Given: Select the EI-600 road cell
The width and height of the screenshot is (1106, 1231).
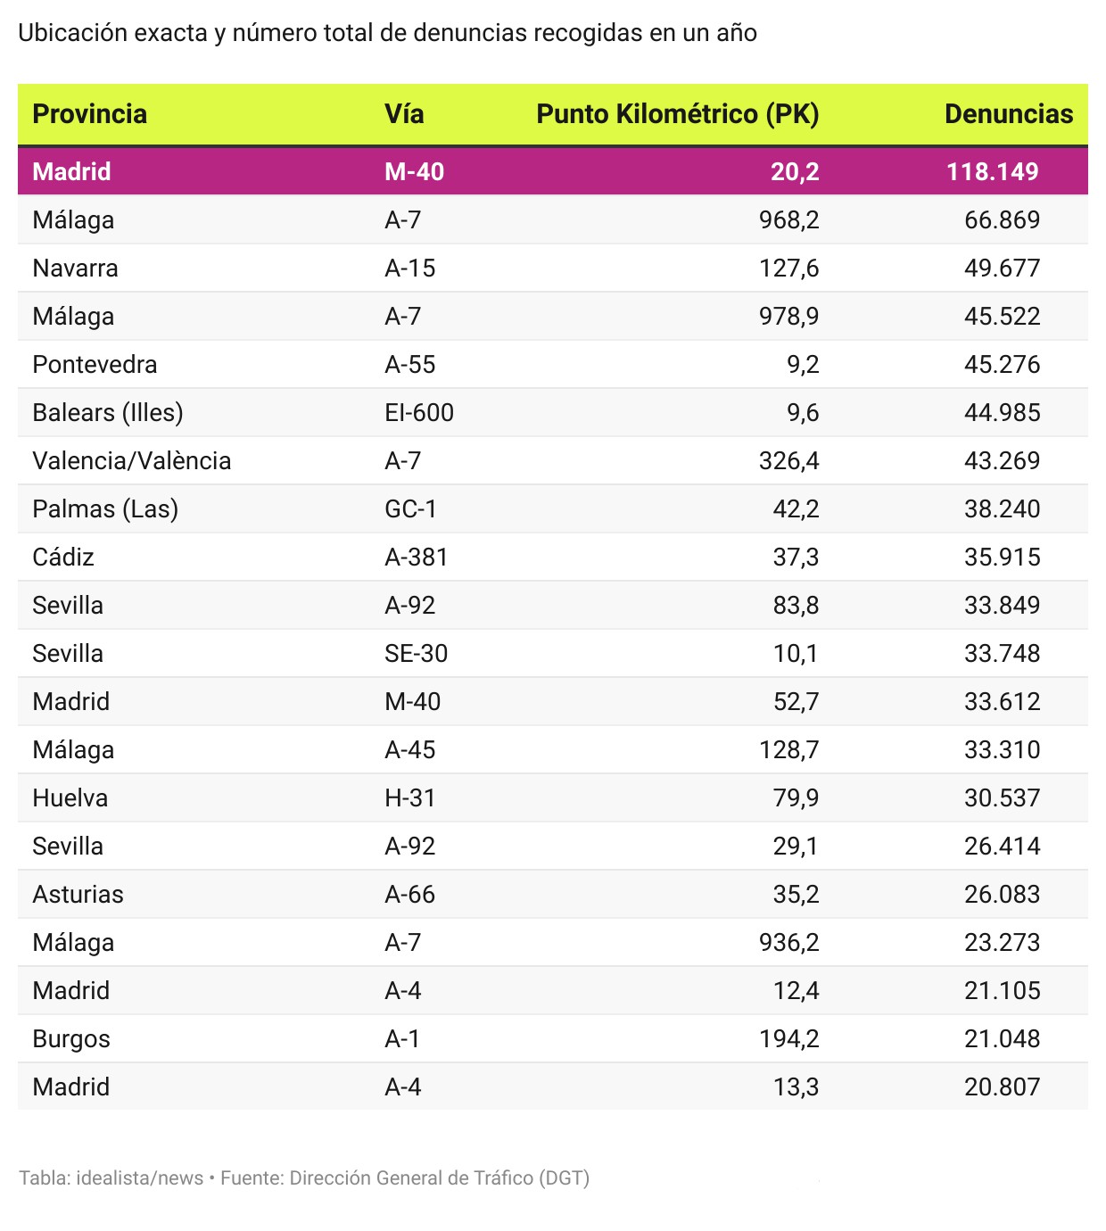Looking at the screenshot, I should click(419, 412).
